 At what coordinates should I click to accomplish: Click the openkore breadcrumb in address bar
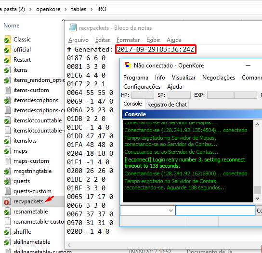click(48, 9)
